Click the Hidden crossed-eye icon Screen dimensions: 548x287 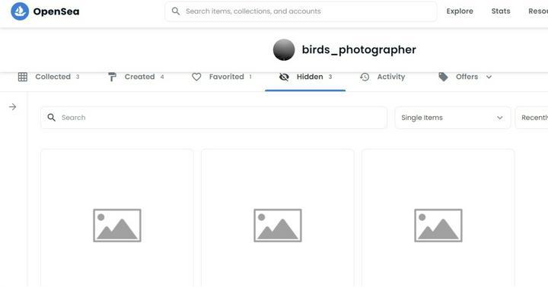[x=284, y=77]
